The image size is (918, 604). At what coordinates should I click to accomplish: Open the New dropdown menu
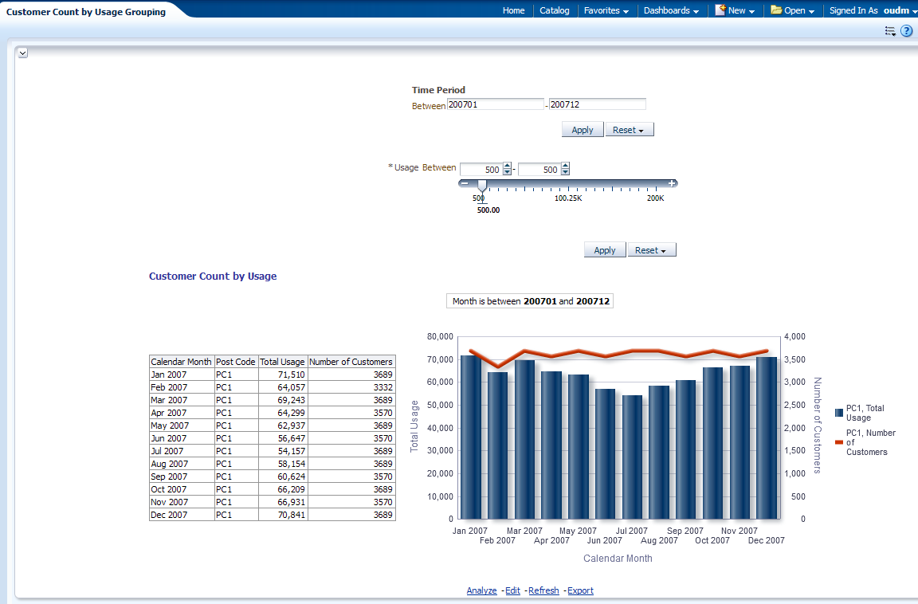(741, 10)
